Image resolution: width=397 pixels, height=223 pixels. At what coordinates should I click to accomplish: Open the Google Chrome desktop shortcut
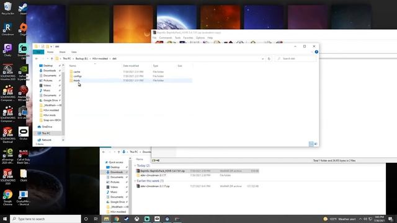pos(8,197)
